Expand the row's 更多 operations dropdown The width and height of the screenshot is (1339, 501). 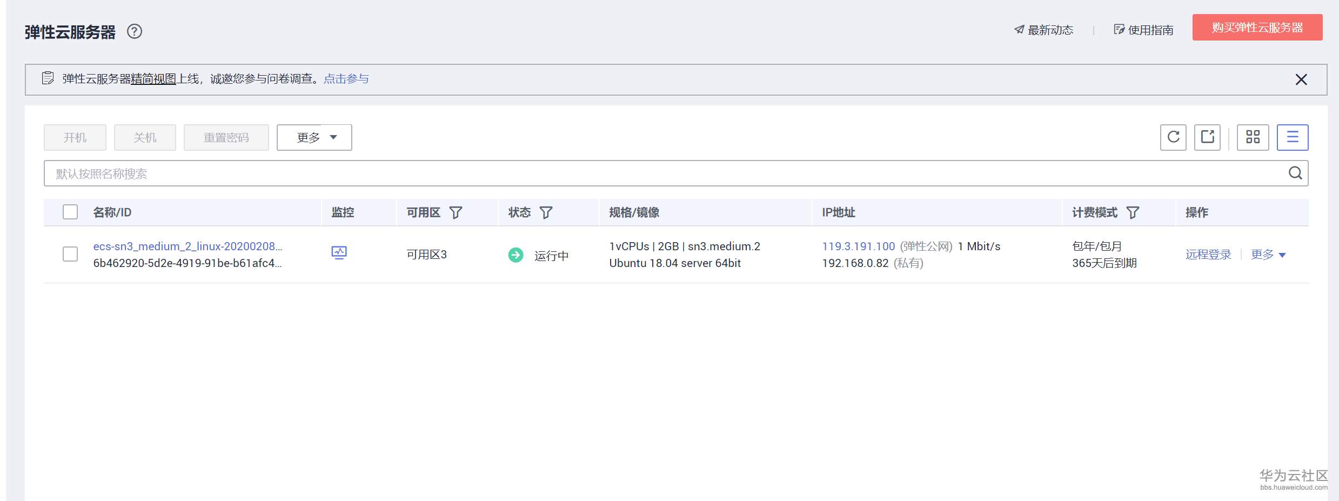[1268, 255]
